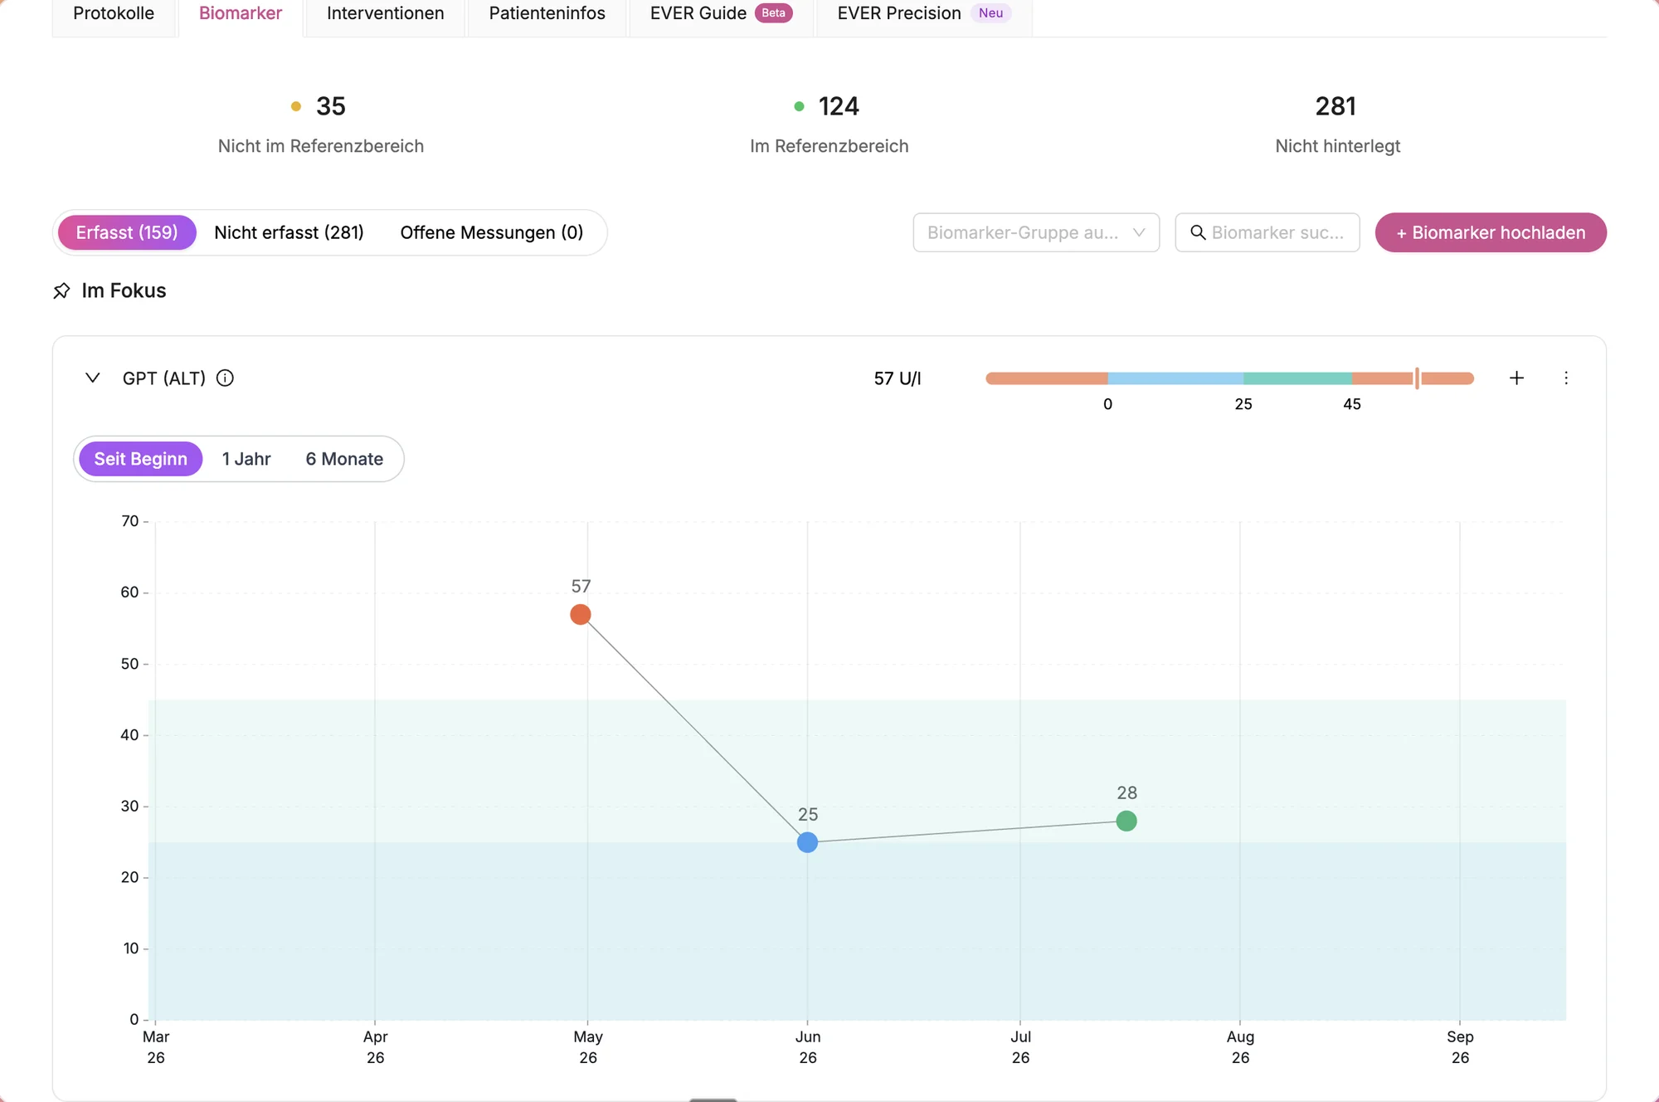Switch chart range to 6 Monate
Viewport: 1659px width, 1102px height.
coord(344,459)
